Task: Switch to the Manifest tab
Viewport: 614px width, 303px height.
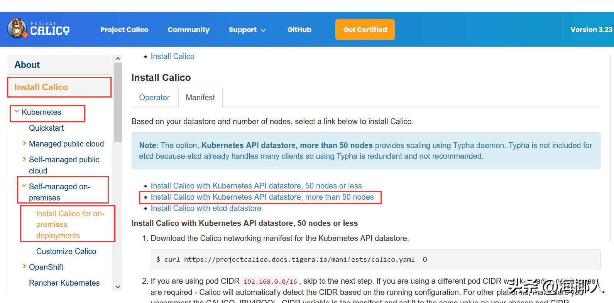Action: coord(200,98)
